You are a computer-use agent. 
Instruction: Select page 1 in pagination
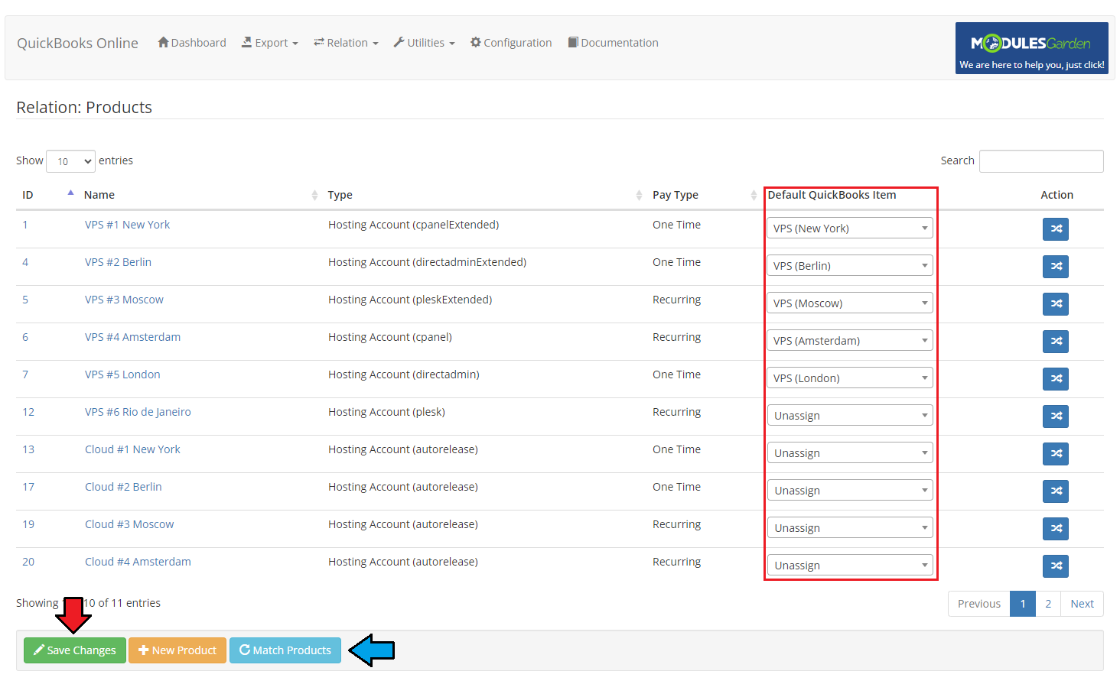[x=1023, y=604]
